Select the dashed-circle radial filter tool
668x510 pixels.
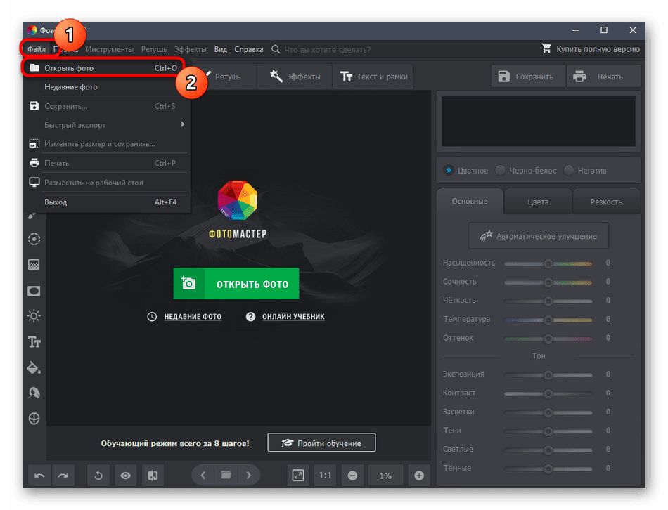[x=34, y=240]
